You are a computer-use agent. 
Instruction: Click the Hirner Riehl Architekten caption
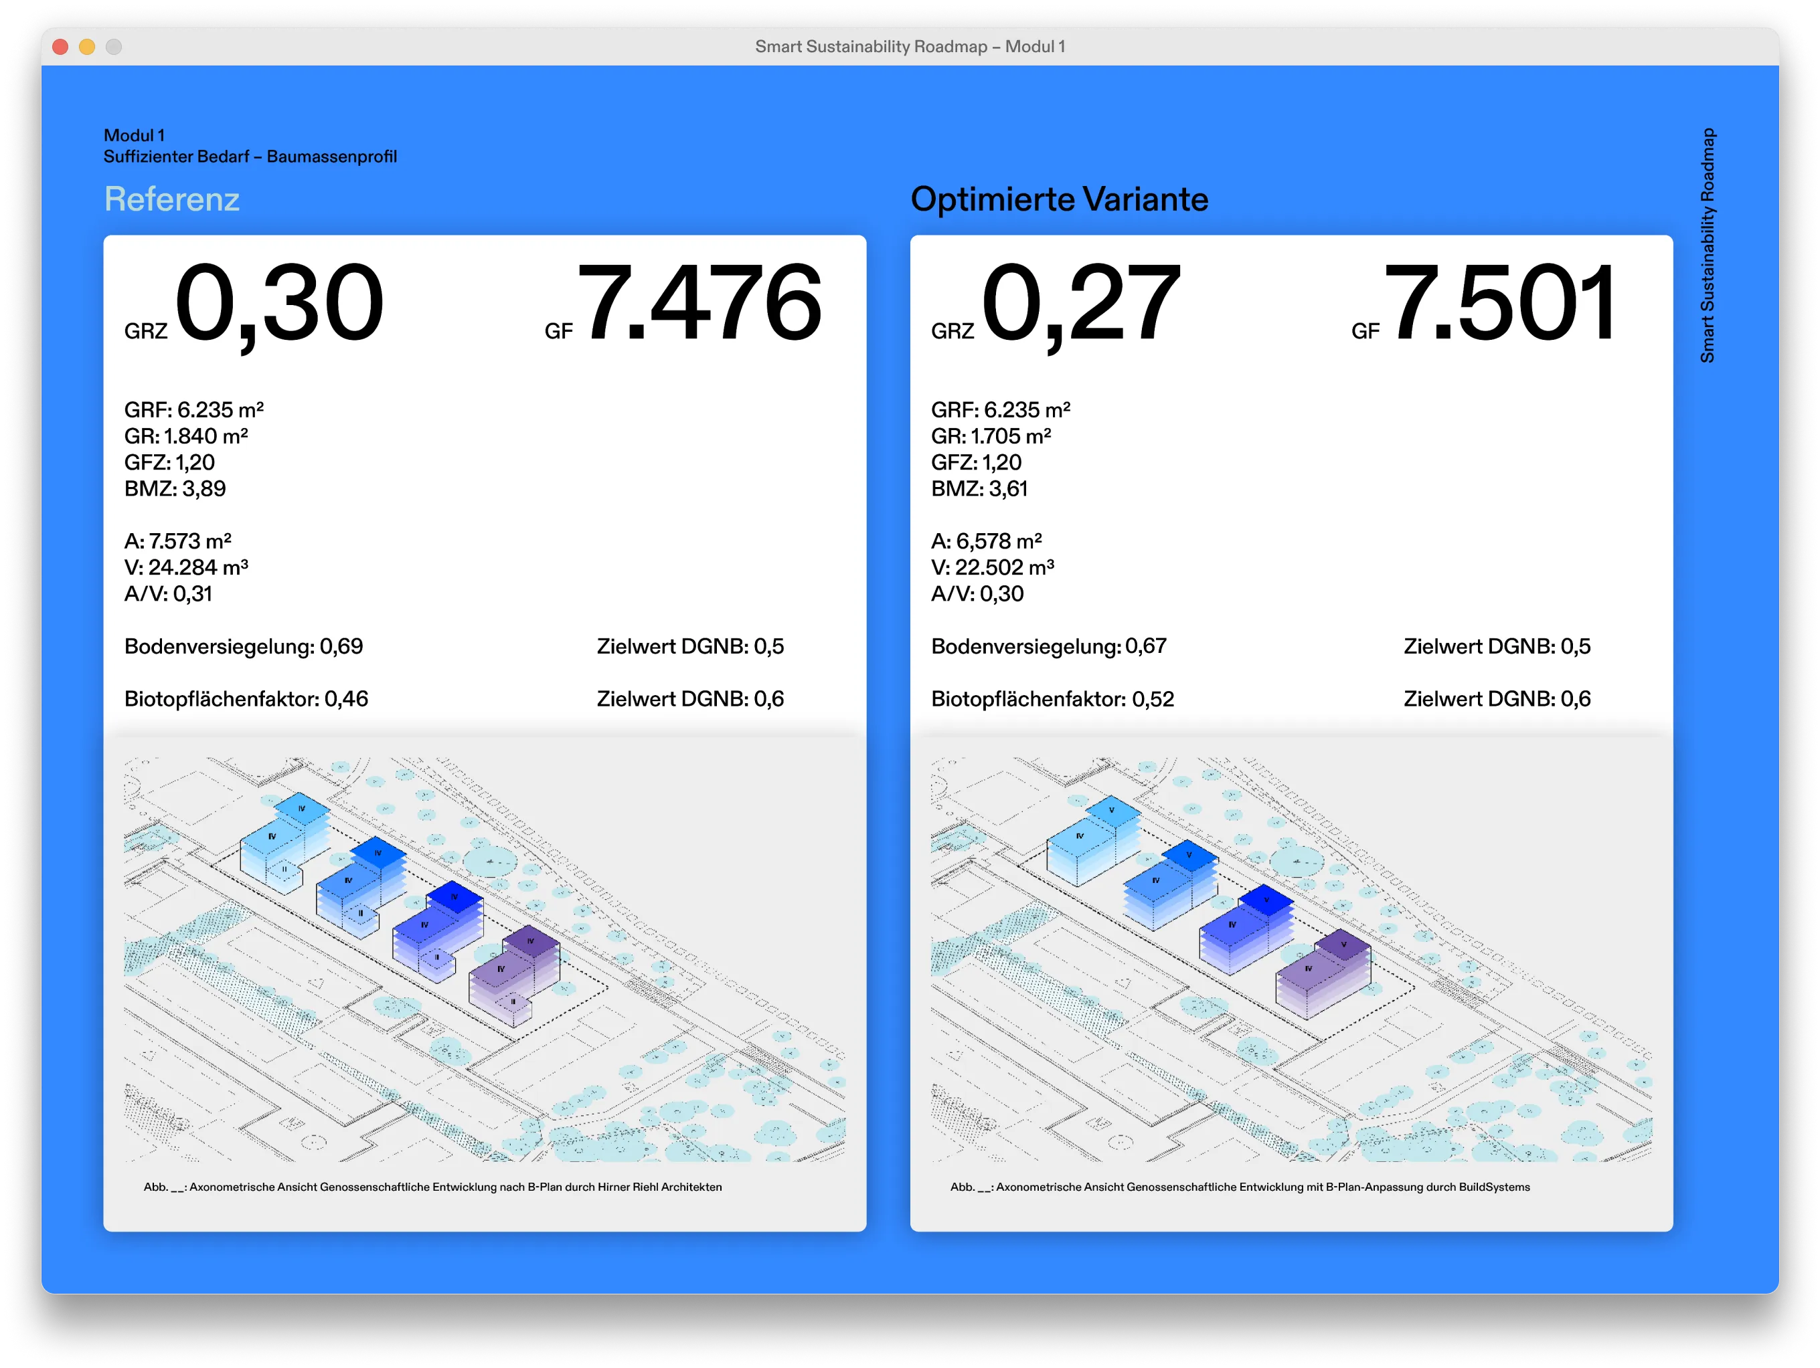433,1186
